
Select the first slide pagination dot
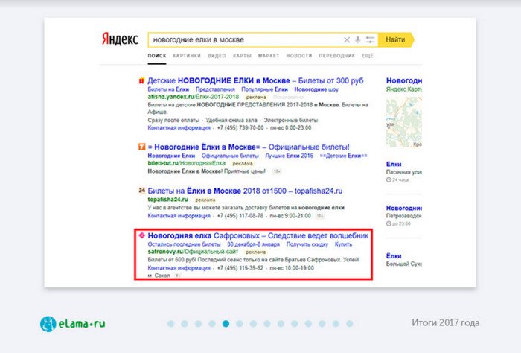170,324
